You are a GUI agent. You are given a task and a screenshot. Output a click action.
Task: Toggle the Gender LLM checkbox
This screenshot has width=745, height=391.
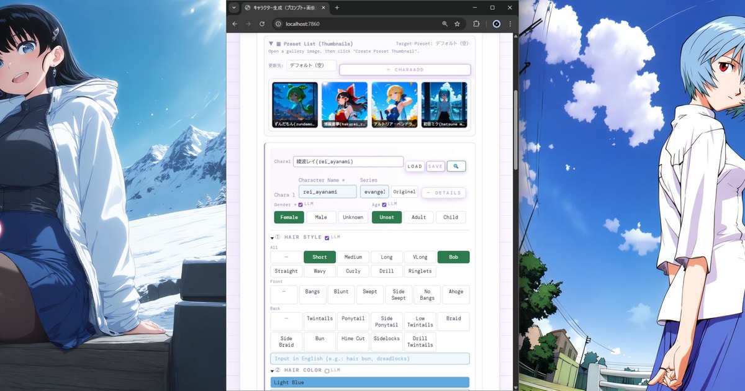[300, 205]
